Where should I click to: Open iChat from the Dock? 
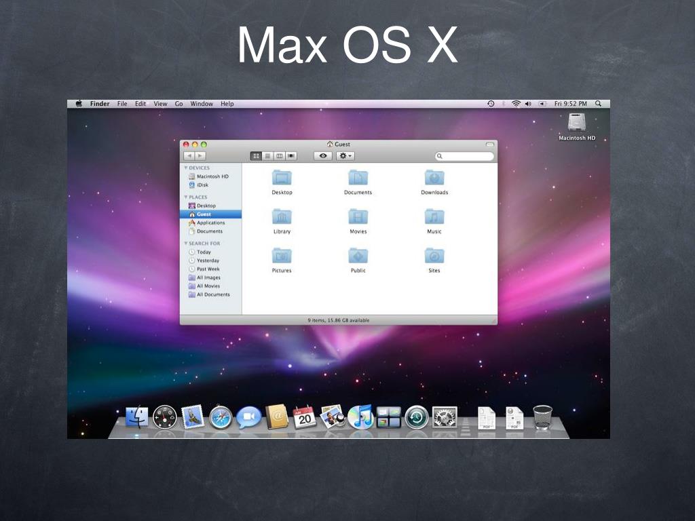click(248, 417)
